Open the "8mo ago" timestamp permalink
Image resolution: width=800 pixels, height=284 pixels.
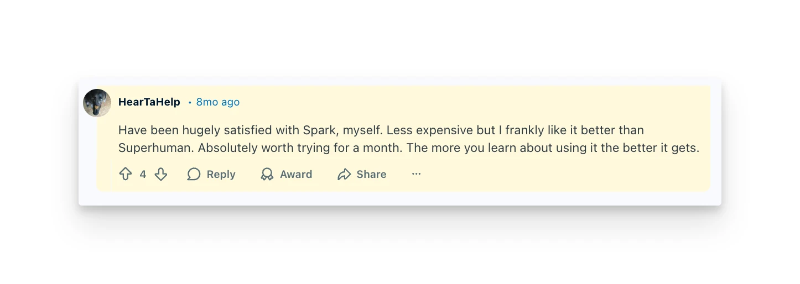[218, 102]
